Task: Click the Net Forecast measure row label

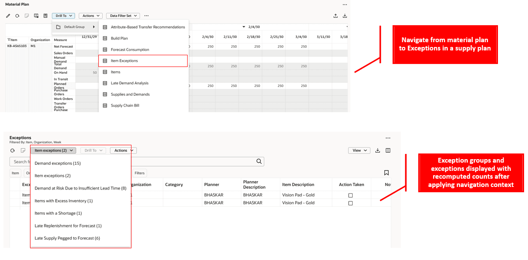Action: [x=64, y=47]
